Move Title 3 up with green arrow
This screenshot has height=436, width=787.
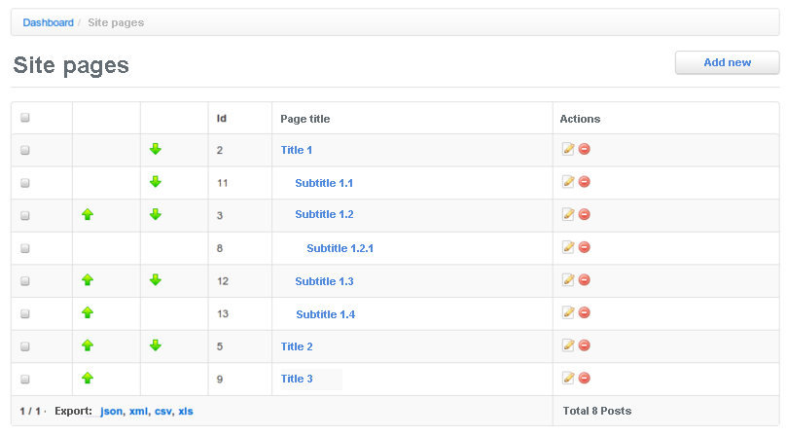(x=88, y=378)
